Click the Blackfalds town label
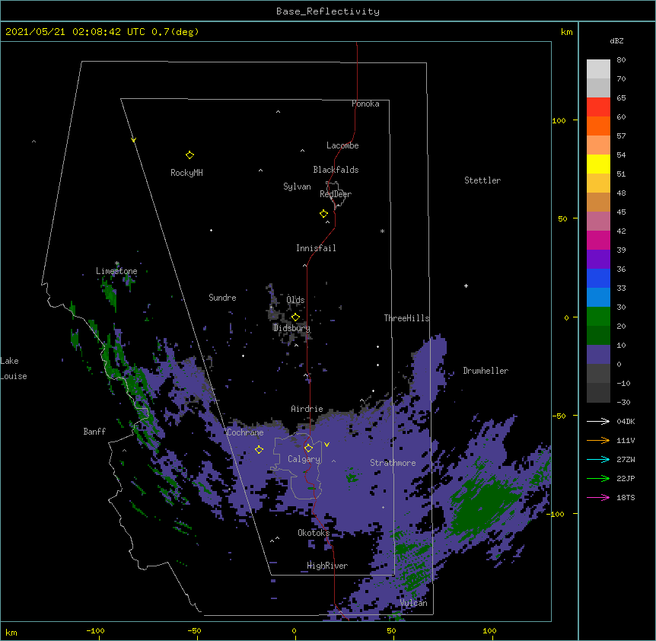This screenshot has height=641, width=656. [x=336, y=170]
